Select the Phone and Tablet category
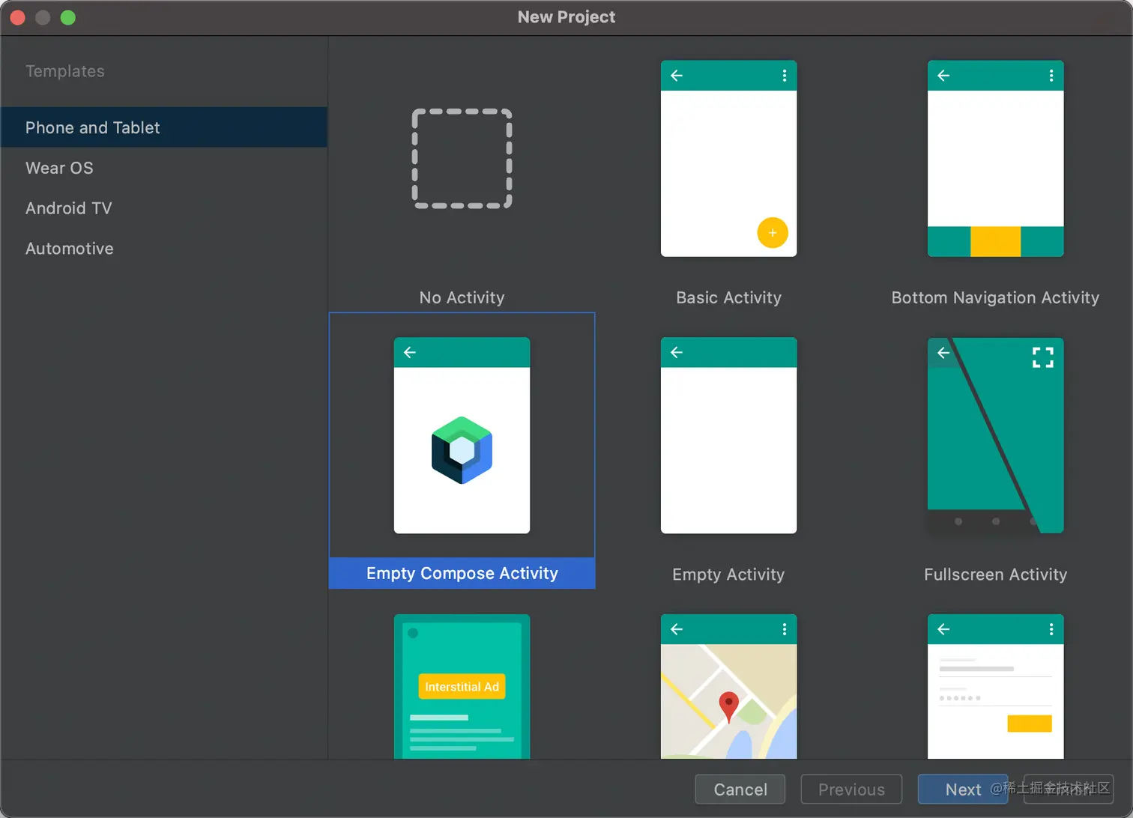1133x818 pixels. 163,127
